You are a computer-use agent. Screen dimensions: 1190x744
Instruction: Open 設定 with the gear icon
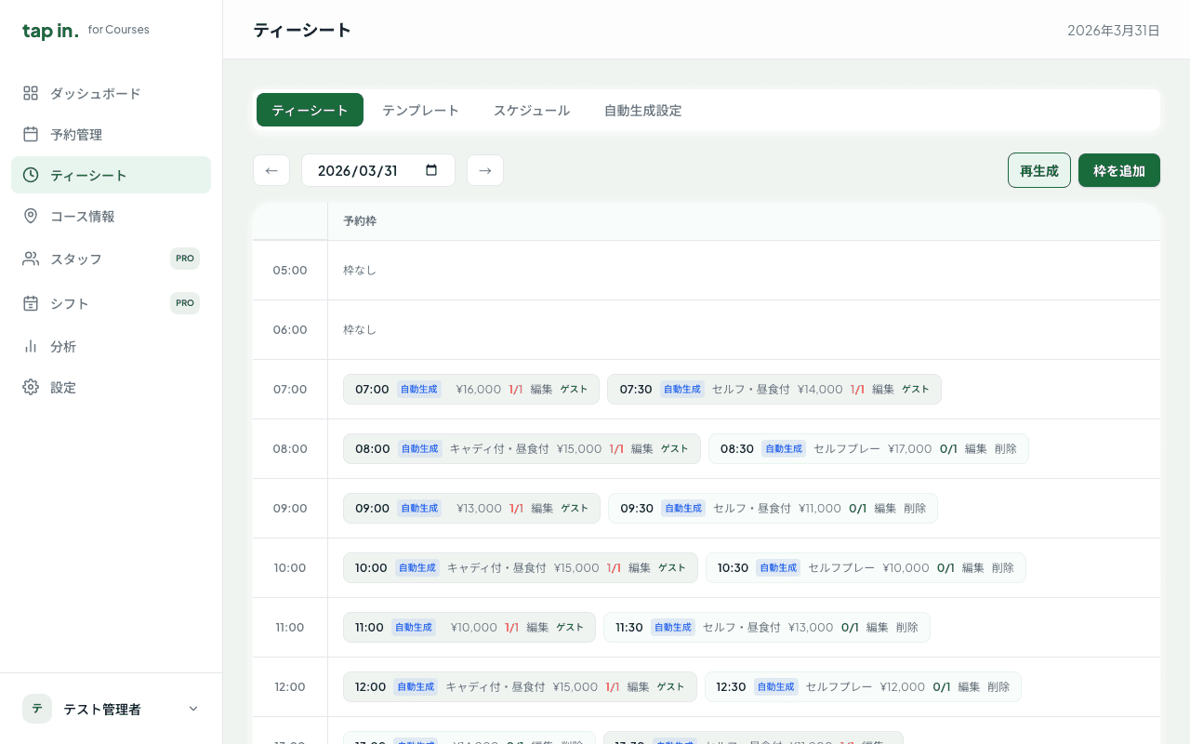click(x=30, y=387)
